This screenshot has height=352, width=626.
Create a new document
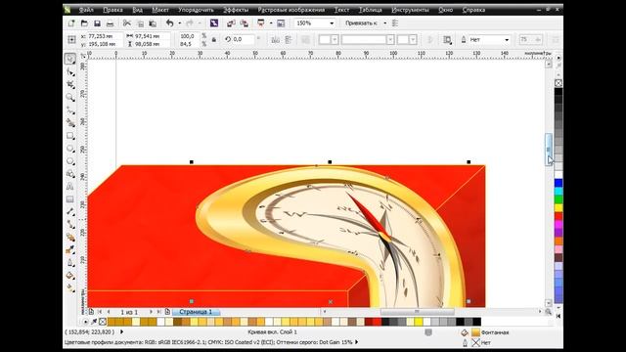[x=71, y=23]
